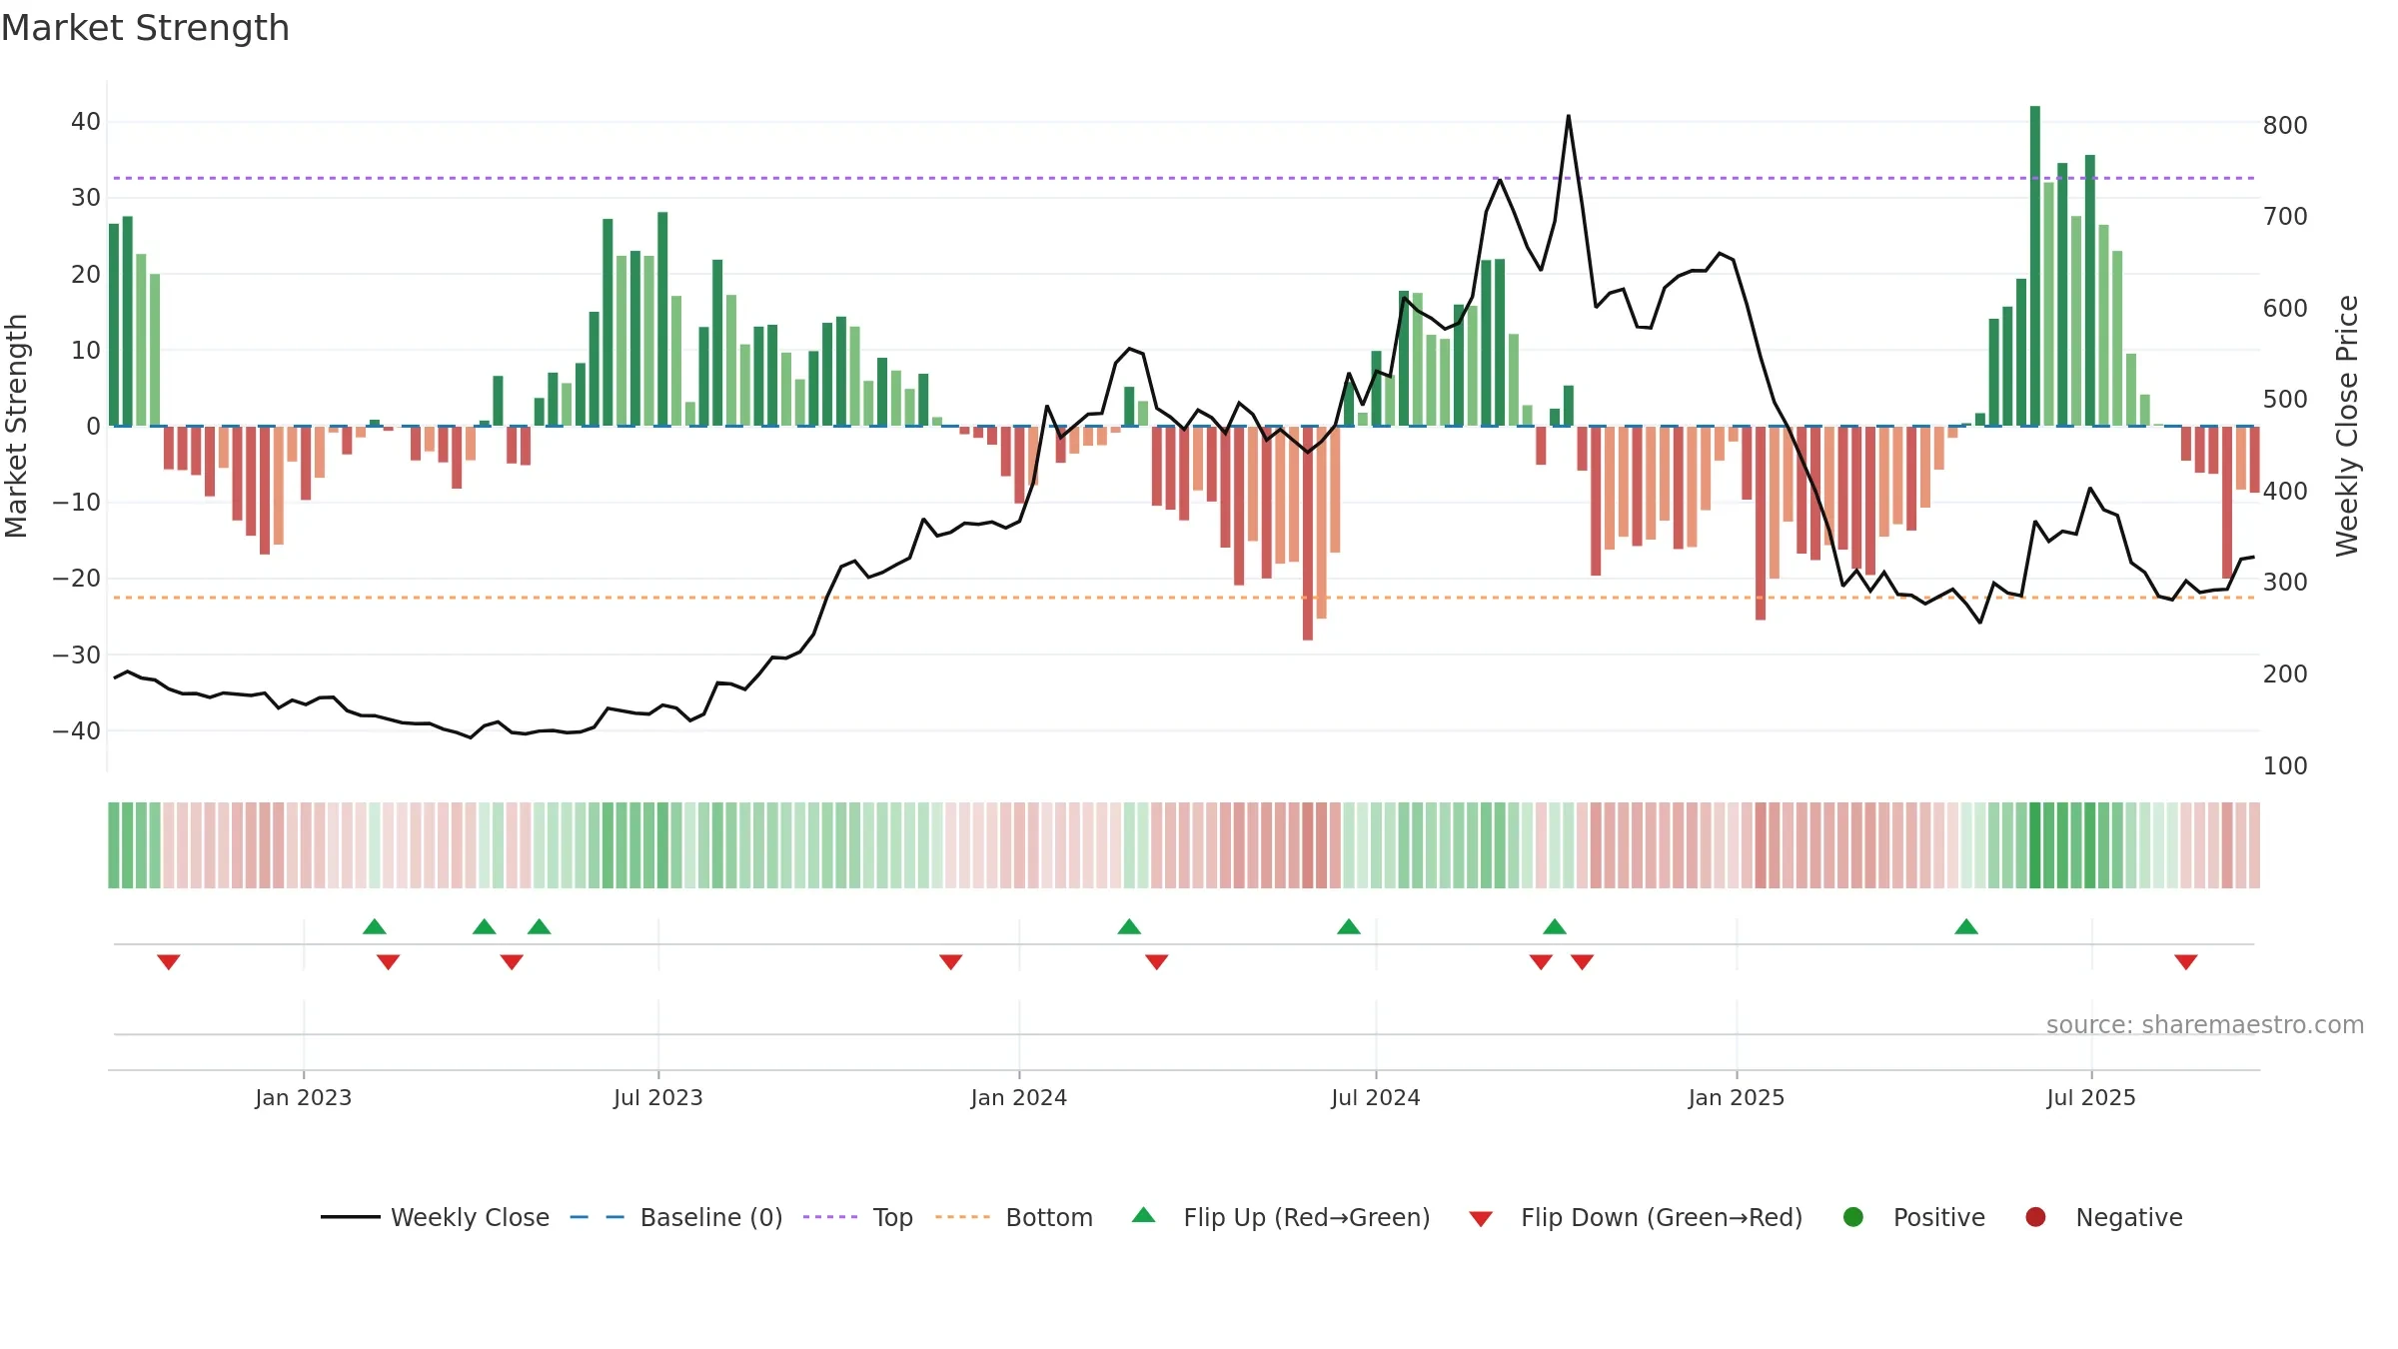Click the Market Strength chart title
The image size is (2398, 1349).
pyautogui.click(x=145, y=28)
